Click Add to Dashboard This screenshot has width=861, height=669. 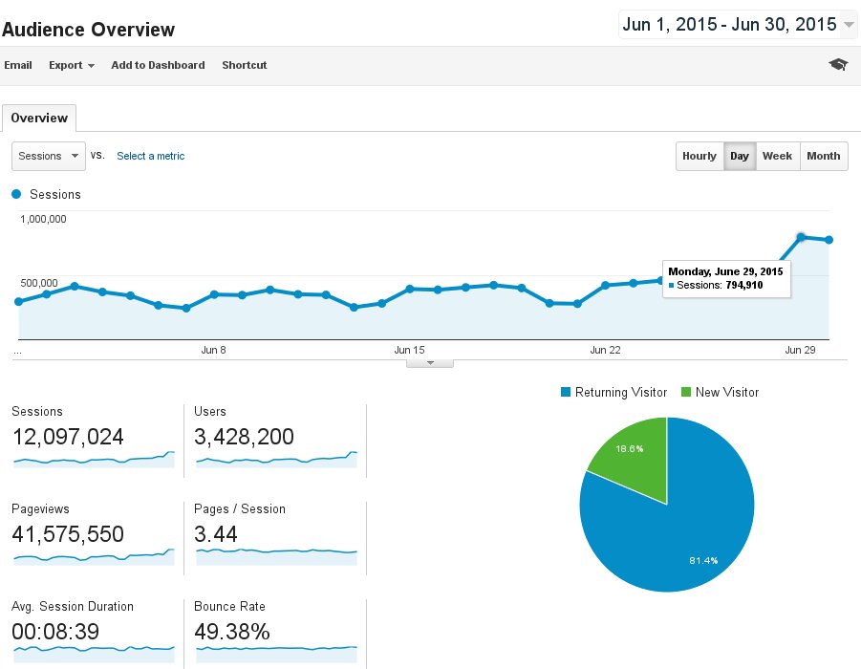[x=158, y=65]
